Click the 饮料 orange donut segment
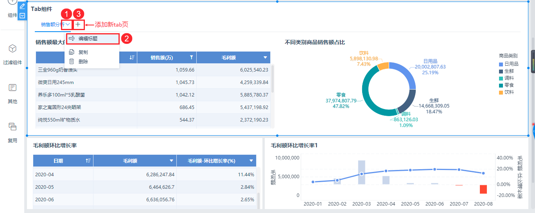The height and width of the screenshot is (213, 535). click(383, 66)
